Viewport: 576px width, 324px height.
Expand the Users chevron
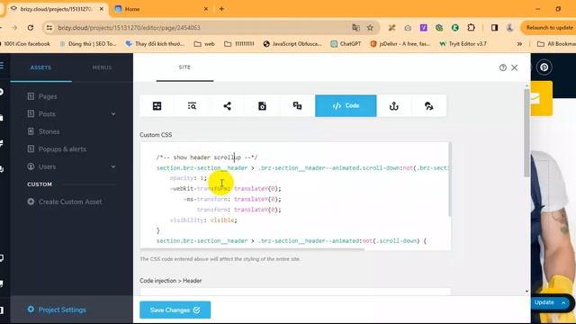pos(113,166)
